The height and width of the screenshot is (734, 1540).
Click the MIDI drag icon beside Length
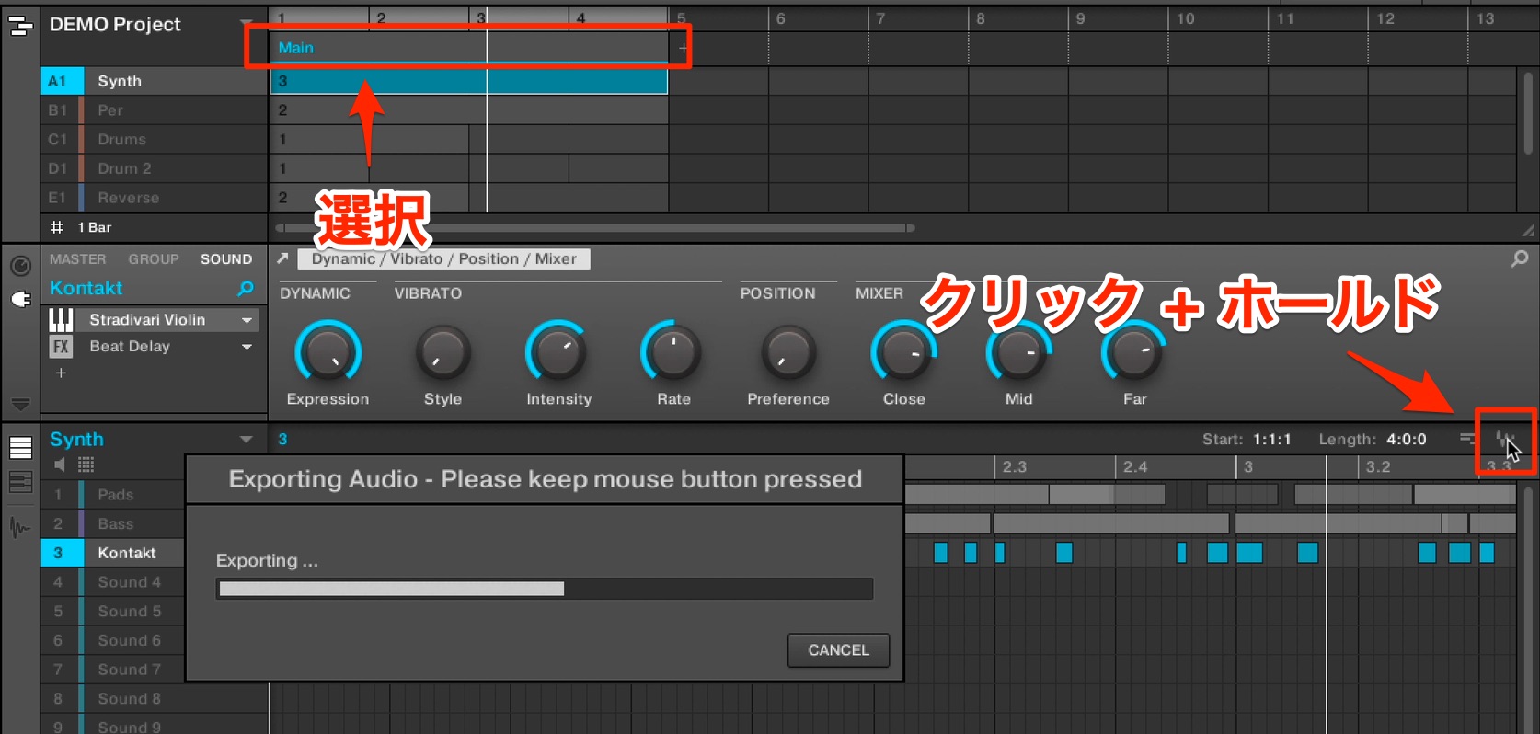(x=1467, y=439)
